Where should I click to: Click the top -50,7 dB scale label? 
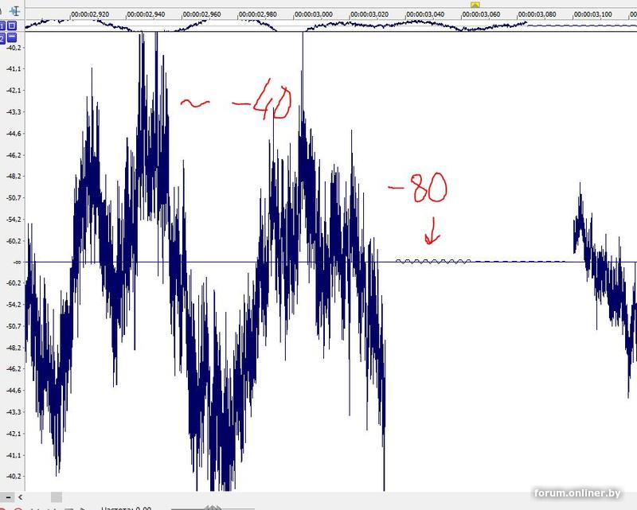pos(14,198)
